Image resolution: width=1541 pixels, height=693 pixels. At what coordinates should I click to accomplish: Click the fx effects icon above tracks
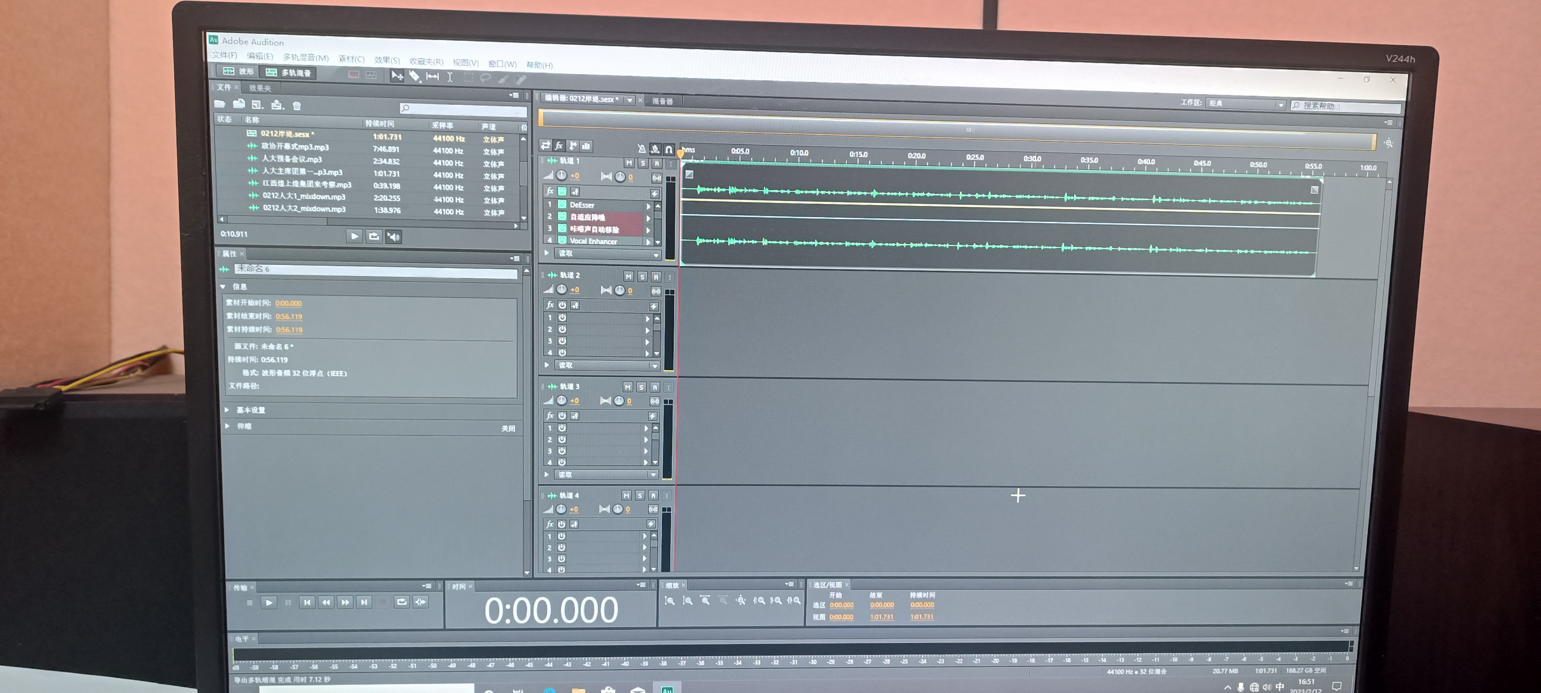[559, 145]
